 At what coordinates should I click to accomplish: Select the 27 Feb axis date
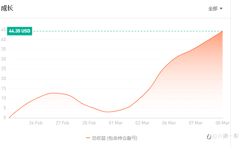[62, 123]
